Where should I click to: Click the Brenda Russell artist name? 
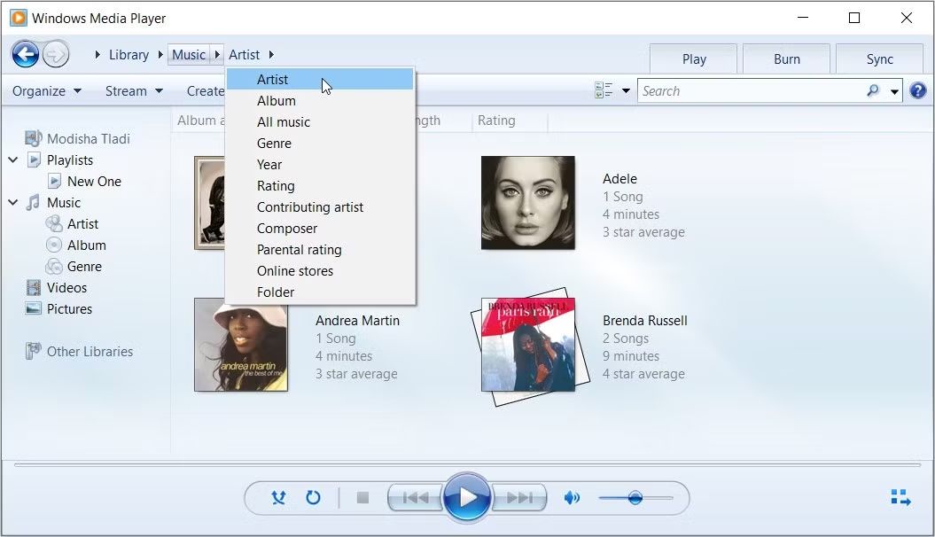(644, 321)
